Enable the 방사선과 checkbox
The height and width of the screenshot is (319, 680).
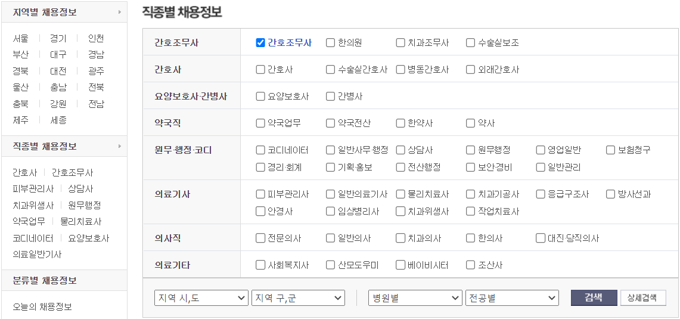coord(611,194)
